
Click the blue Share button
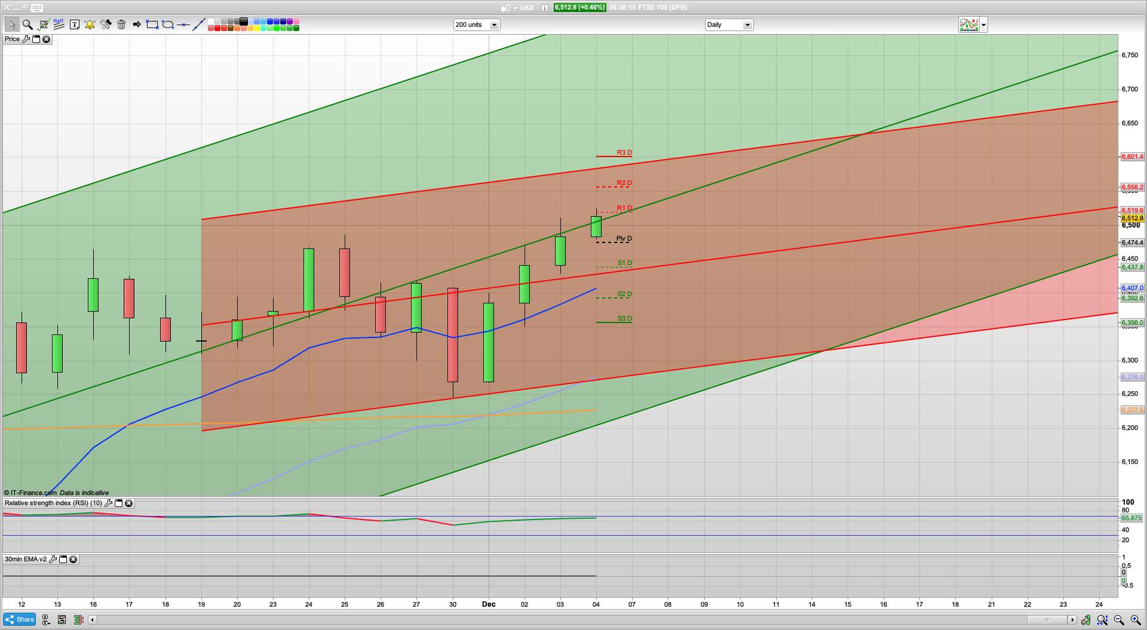coord(19,619)
